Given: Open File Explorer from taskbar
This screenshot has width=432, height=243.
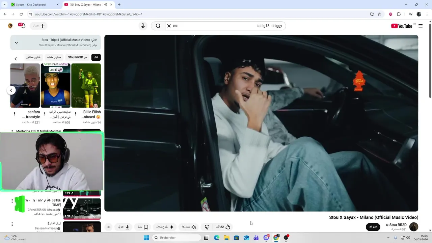Looking at the screenshot, I should 226,238.
